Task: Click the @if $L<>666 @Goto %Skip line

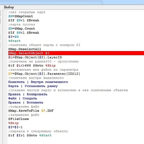Action: point(32,66)
